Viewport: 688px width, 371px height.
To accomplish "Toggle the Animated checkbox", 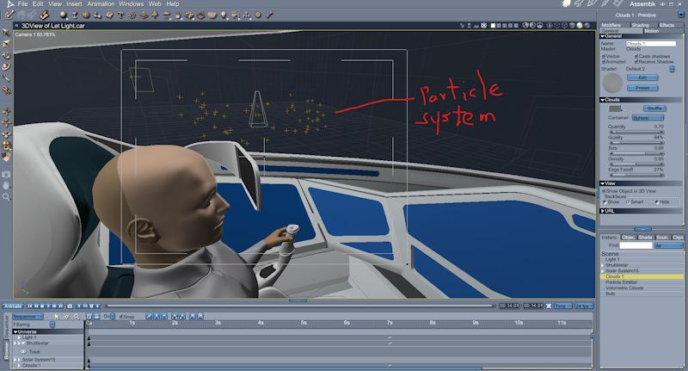I will [604, 61].
